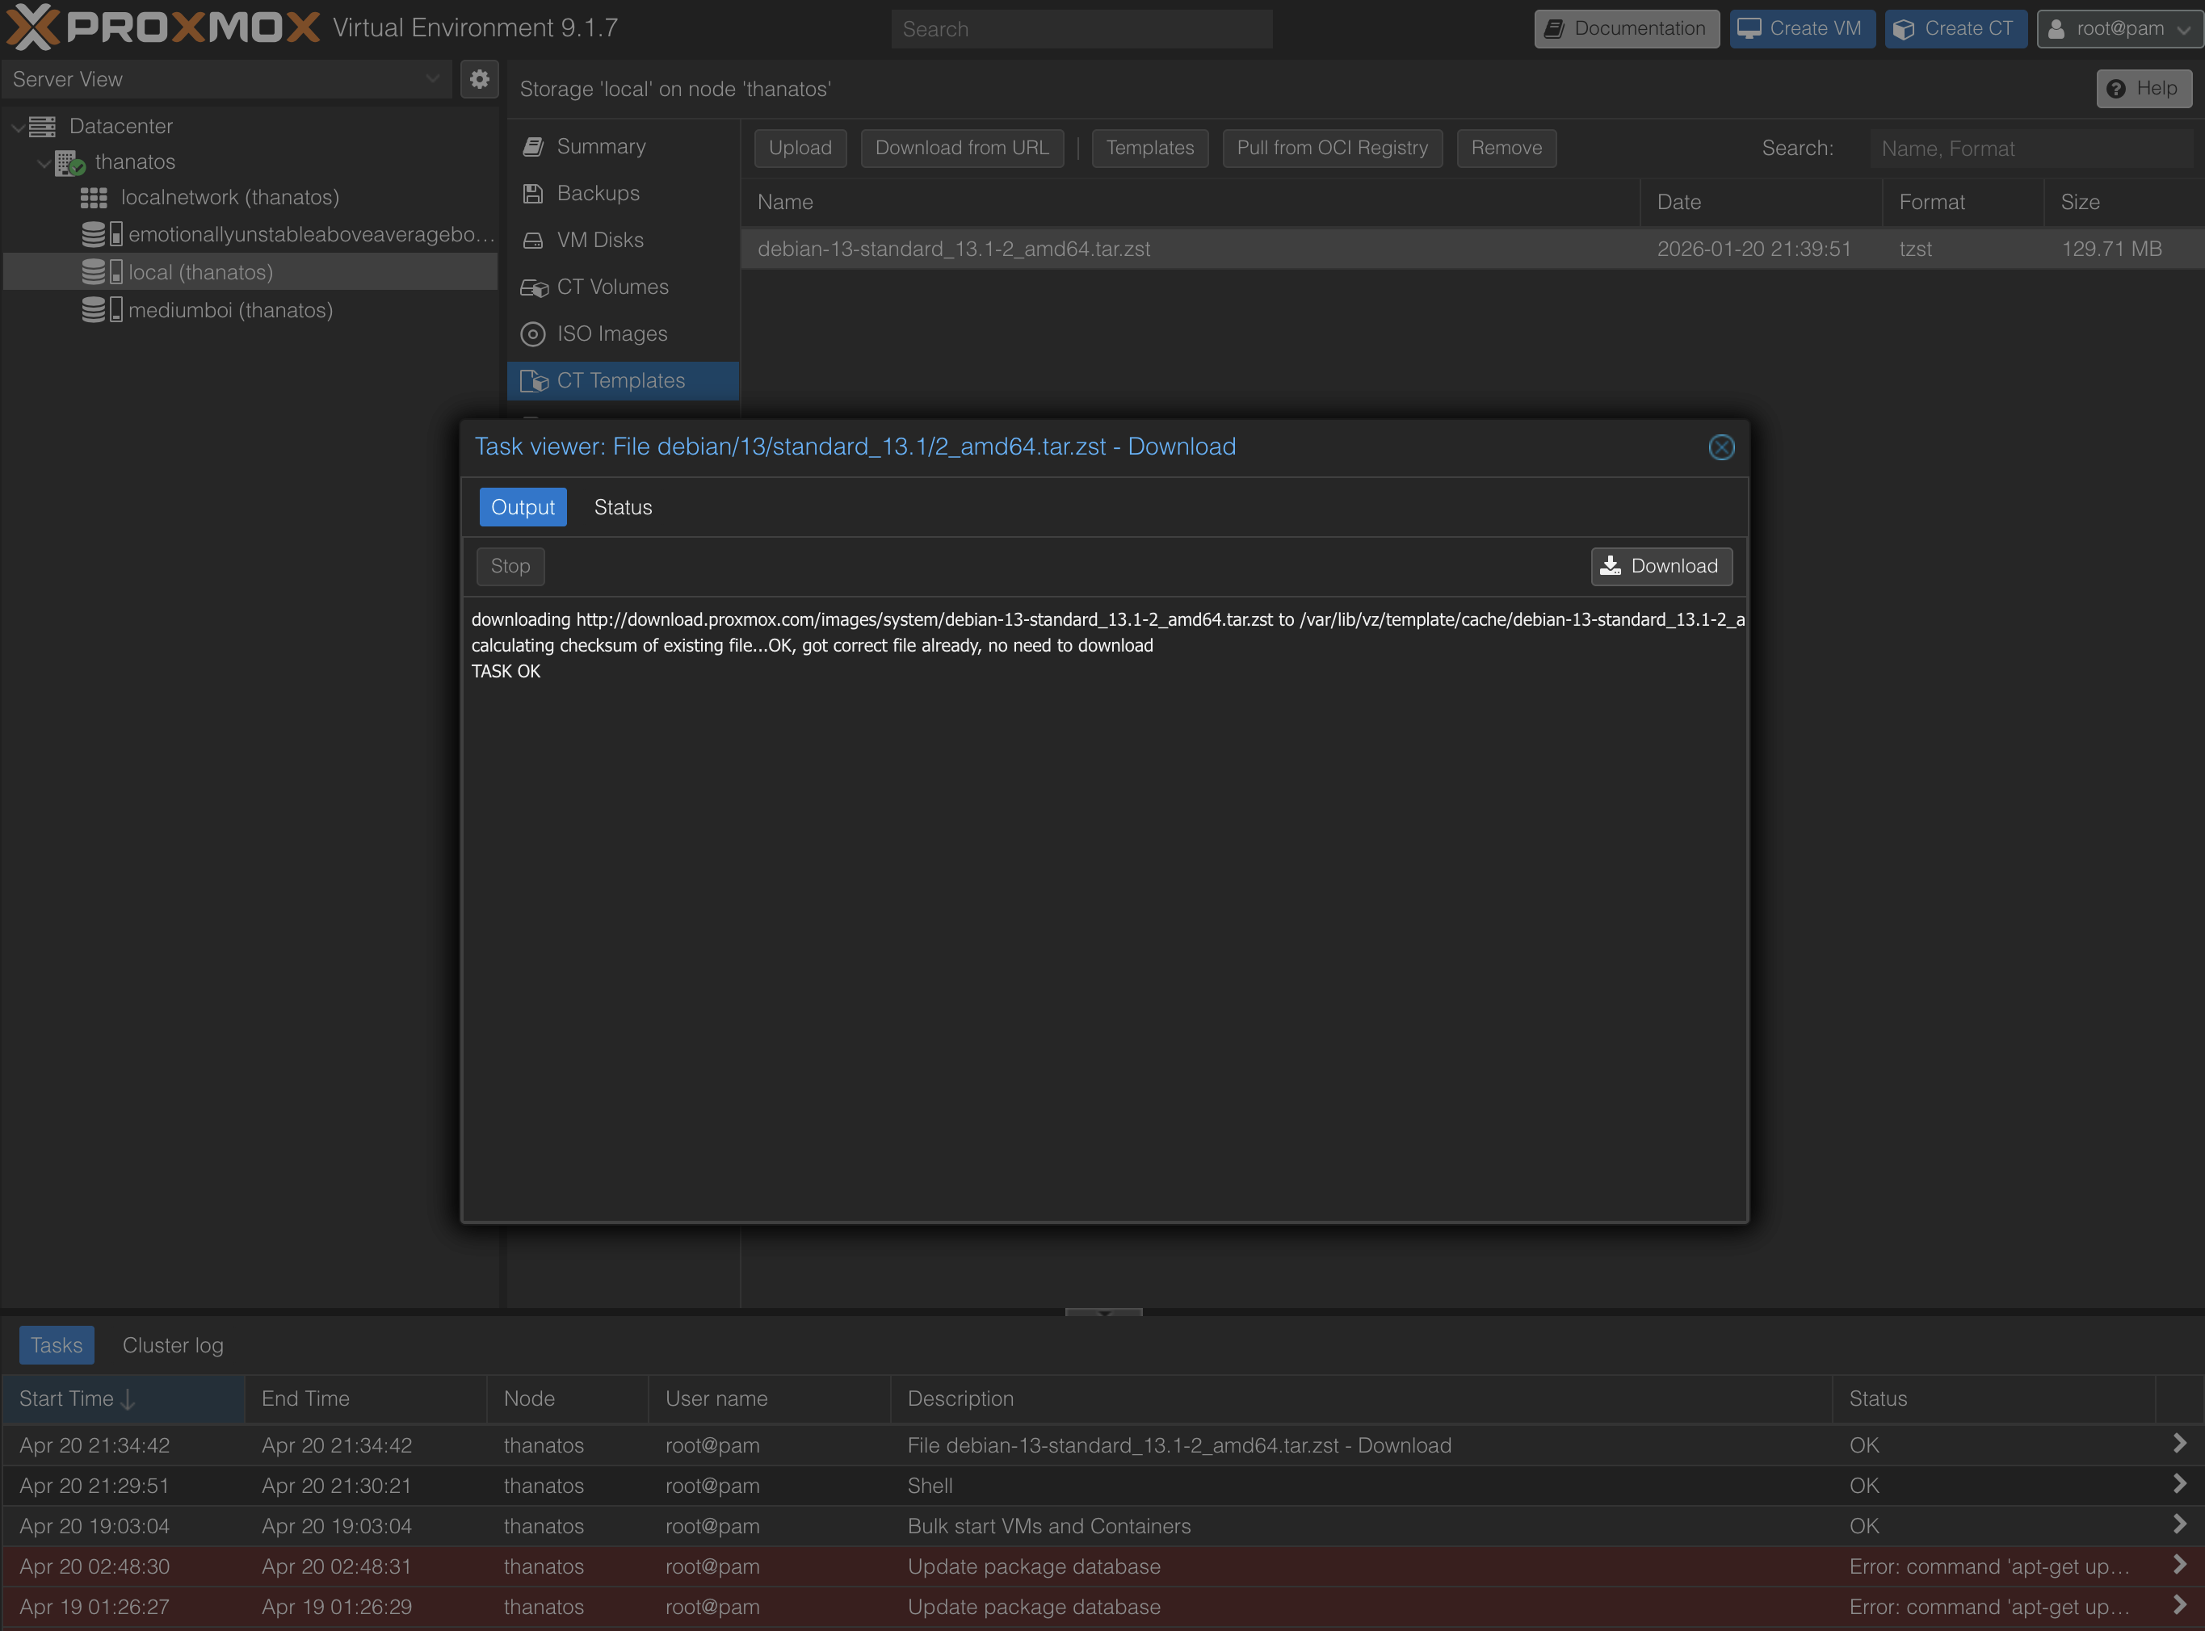
Task: Click the local (thanatos) storage icon
Action: point(102,271)
